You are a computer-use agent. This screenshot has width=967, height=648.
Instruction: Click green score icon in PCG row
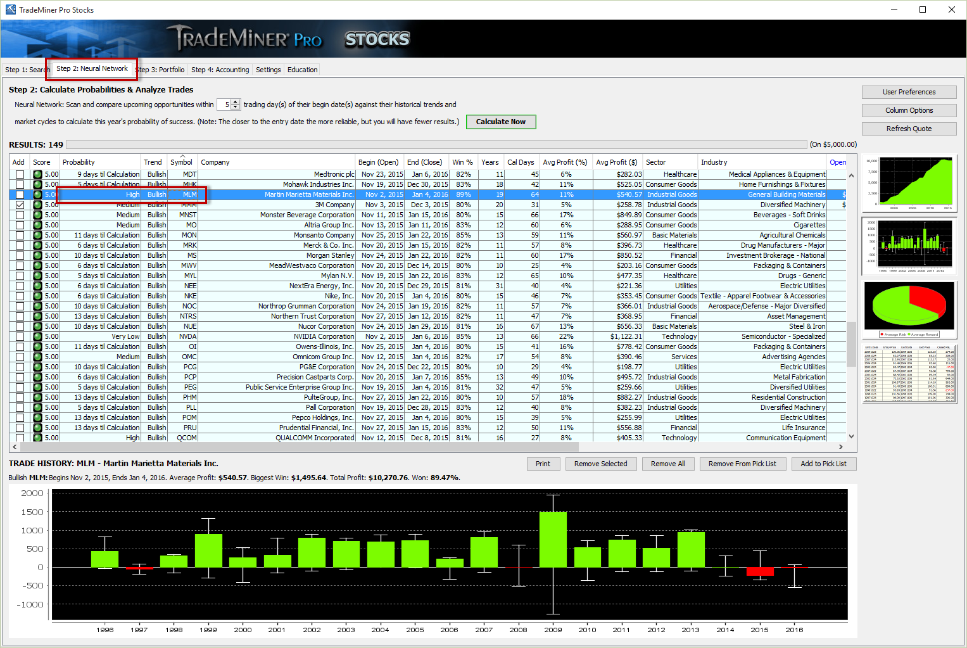[37, 367]
